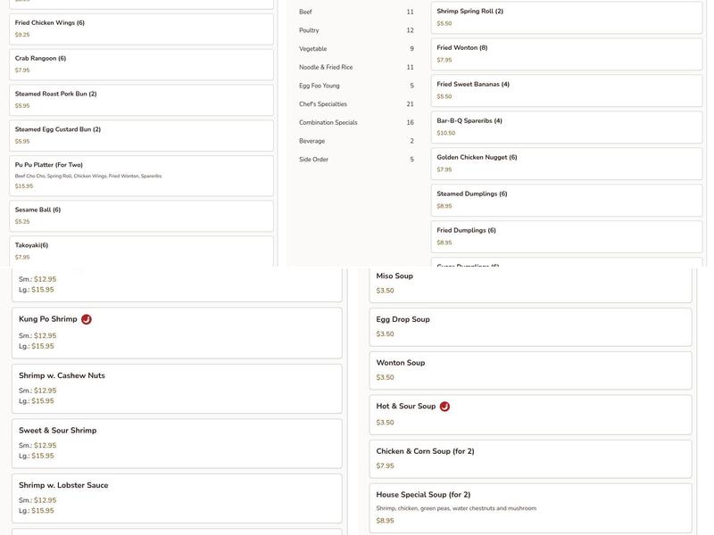Select the Shrimp Spring Roll (2) item
This screenshot has height=535, width=714.
(x=566, y=17)
